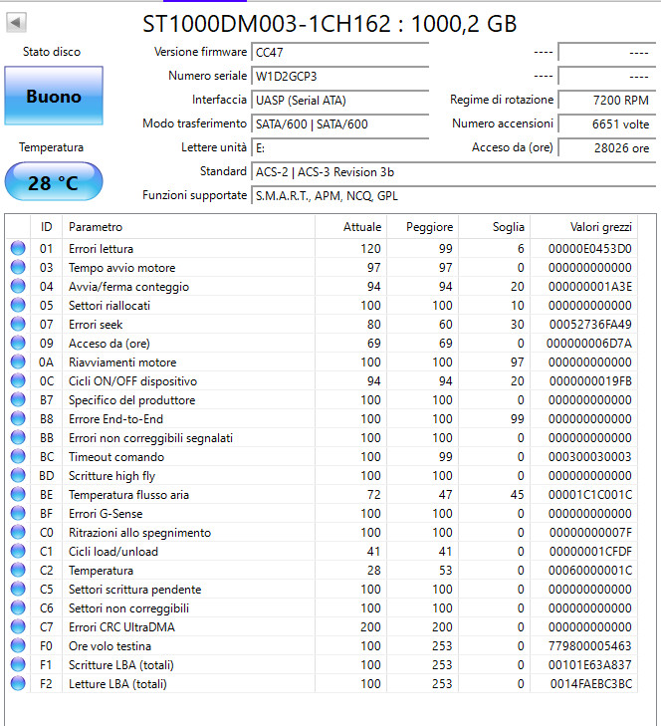661x726 pixels.
Task: Click the Versione firmware field CC47
Action: 340,52
